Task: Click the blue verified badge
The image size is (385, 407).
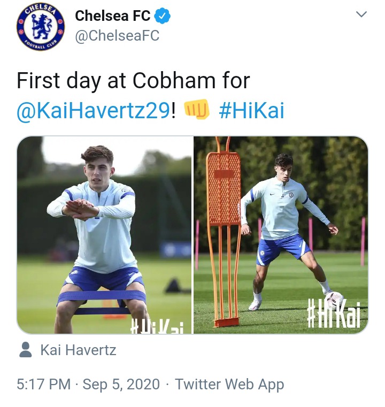Action: pyautogui.click(x=163, y=16)
